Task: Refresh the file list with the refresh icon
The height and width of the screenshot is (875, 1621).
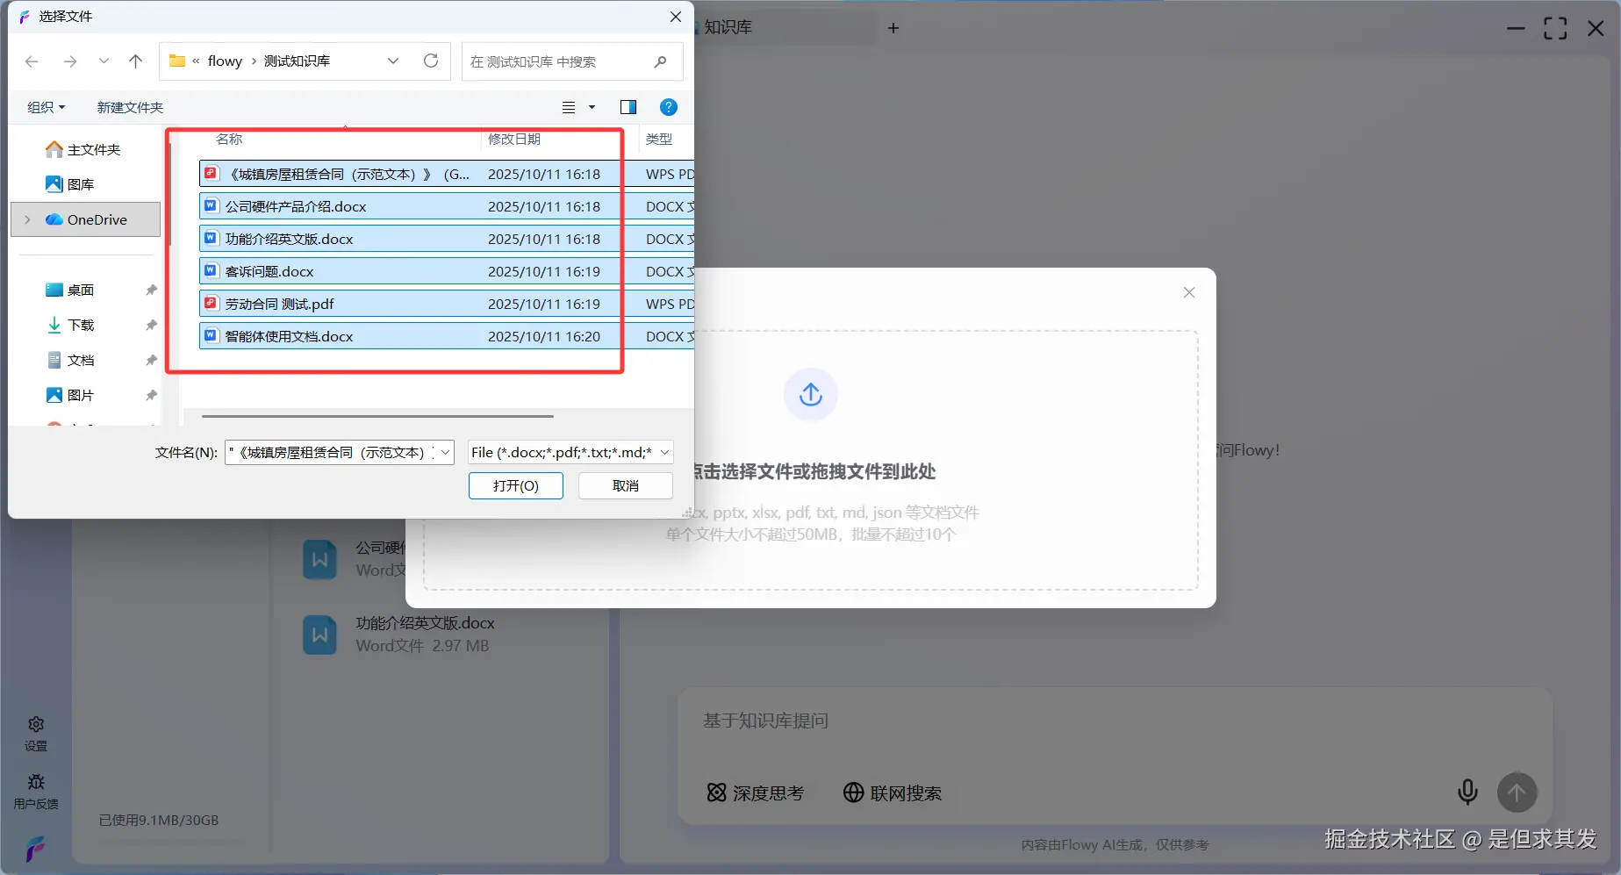Action: pyautogui.click(x=431, y=61)
